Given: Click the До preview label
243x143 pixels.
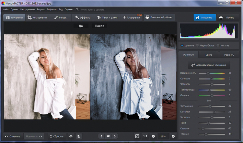Looking at the screenshot, I should coord(81,26).
